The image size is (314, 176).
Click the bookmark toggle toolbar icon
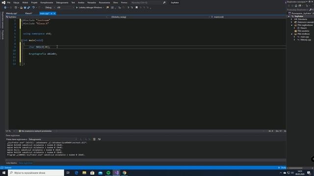(136, 8)
